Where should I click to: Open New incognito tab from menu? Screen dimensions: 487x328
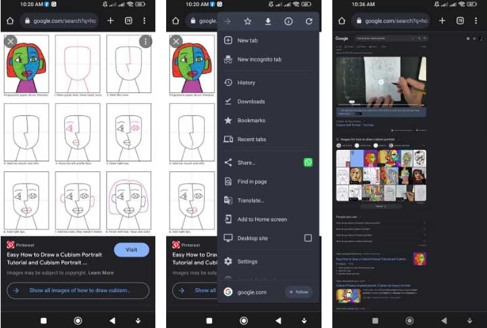click(259, 60)
